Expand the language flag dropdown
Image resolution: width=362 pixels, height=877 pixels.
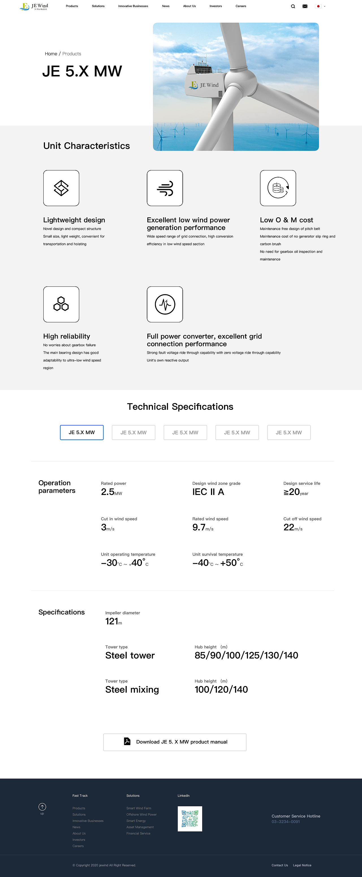pos(320,7)
